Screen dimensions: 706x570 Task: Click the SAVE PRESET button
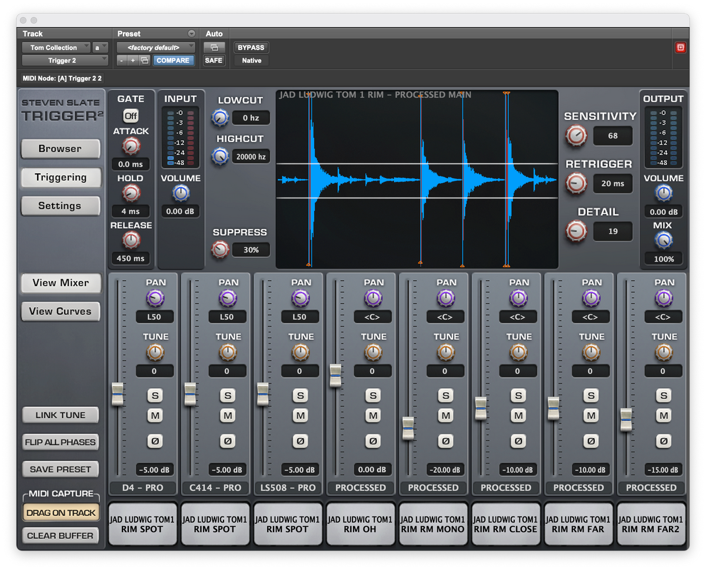(x=61, y=469)
